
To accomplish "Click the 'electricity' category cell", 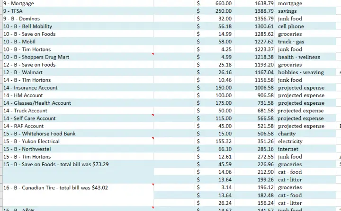I will click(305, 142).
